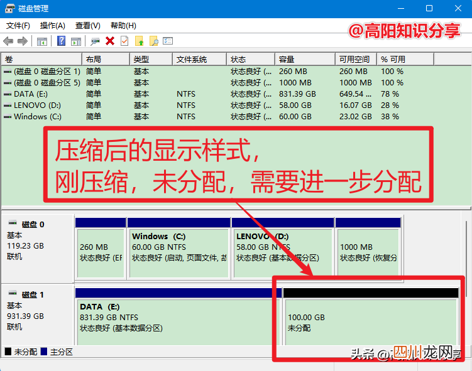Select the 100.00 GB 未分配 unallocated block
472x371 pixels.
point(371,322)
